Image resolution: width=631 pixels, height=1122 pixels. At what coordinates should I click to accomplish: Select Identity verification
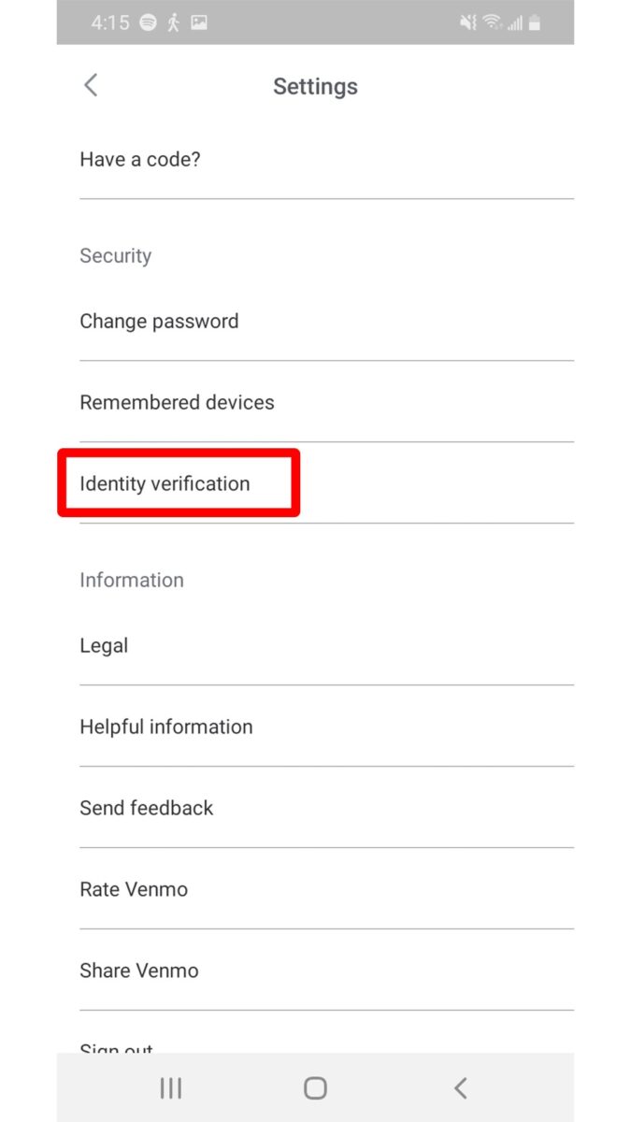click(326, 483)
